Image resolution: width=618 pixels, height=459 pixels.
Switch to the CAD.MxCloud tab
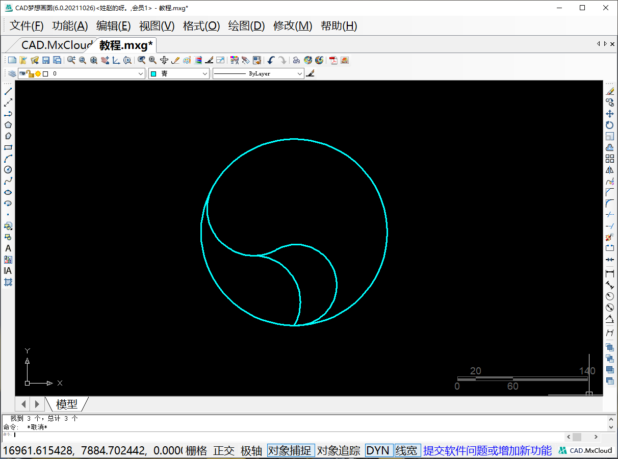tap(56, 45)
